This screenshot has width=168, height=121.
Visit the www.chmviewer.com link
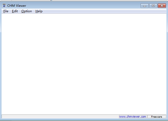[133, 117]
